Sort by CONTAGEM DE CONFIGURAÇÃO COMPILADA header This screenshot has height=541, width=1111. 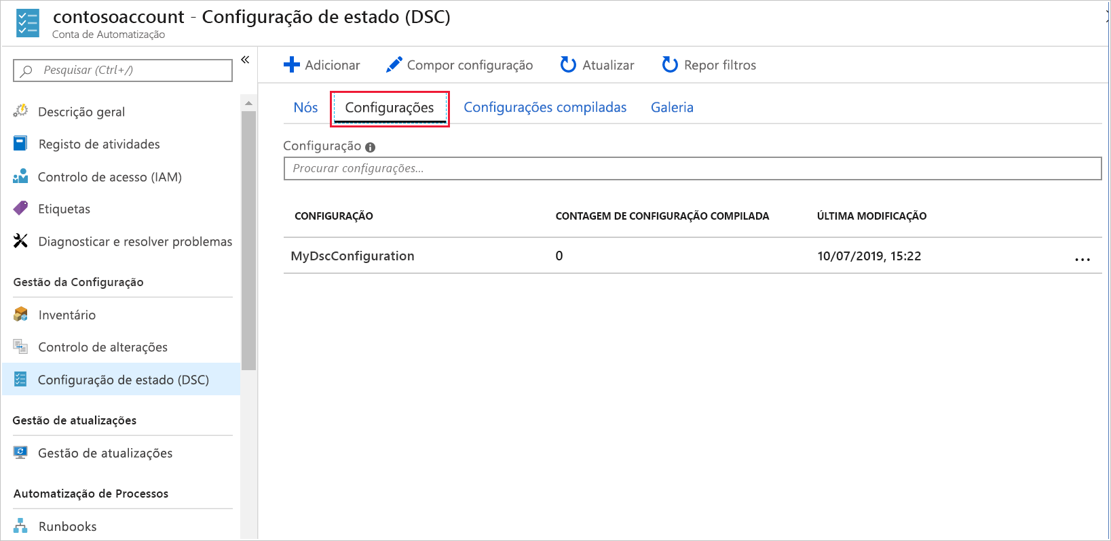[x=662, y=216]
